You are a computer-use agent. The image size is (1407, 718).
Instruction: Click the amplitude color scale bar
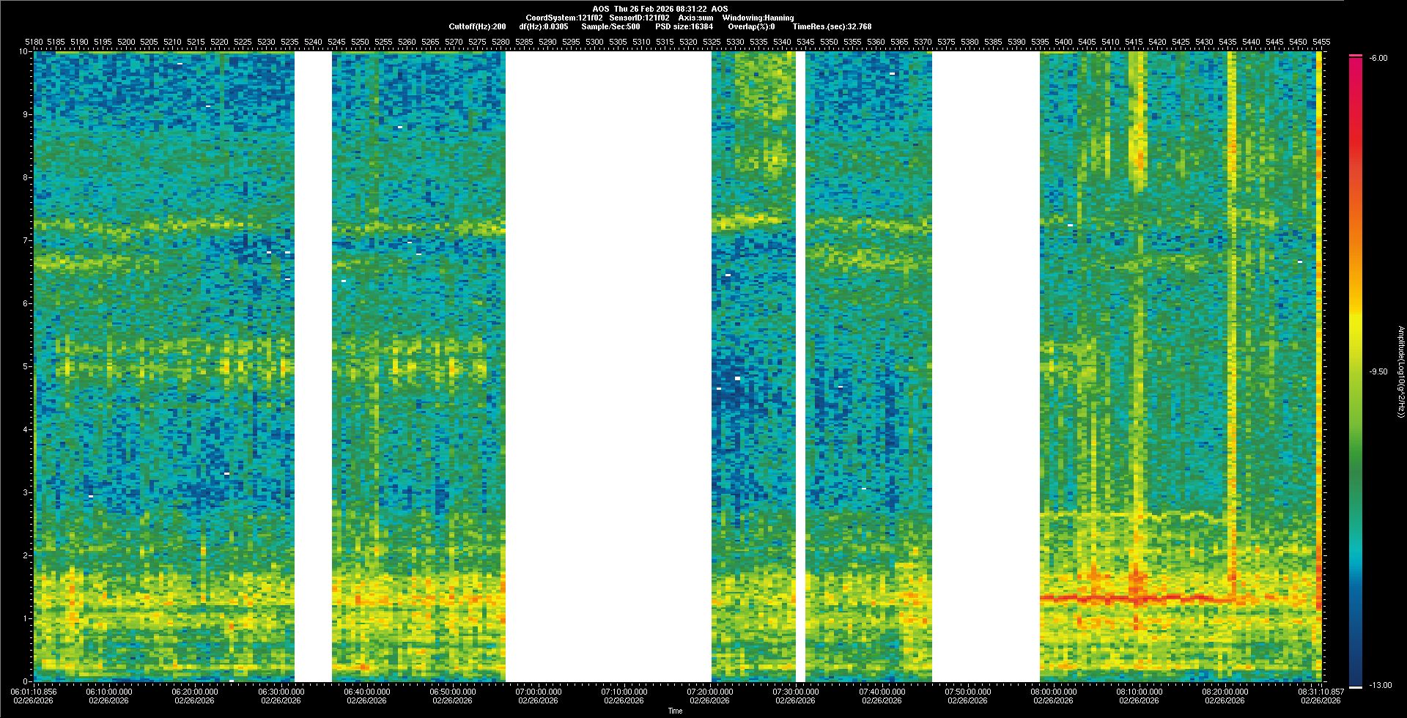(1356, 371)
